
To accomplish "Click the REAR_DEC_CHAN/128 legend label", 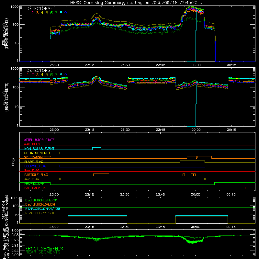I will (x=43, y=208).
